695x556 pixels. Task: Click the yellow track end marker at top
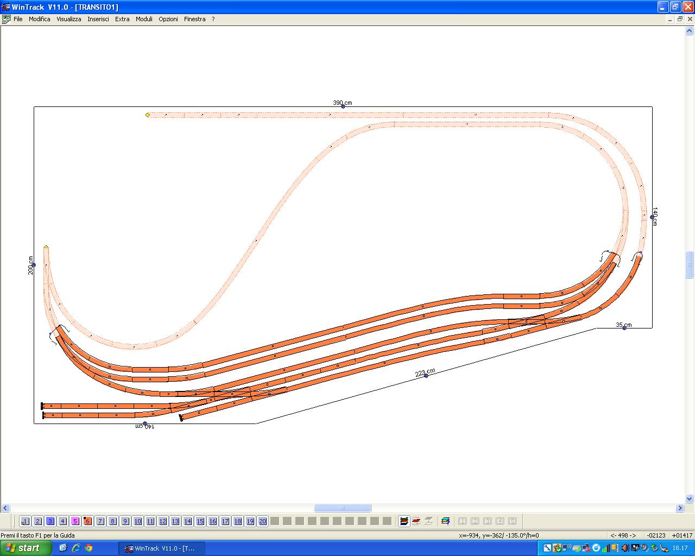pyautogui.click(x=147, y=115)
